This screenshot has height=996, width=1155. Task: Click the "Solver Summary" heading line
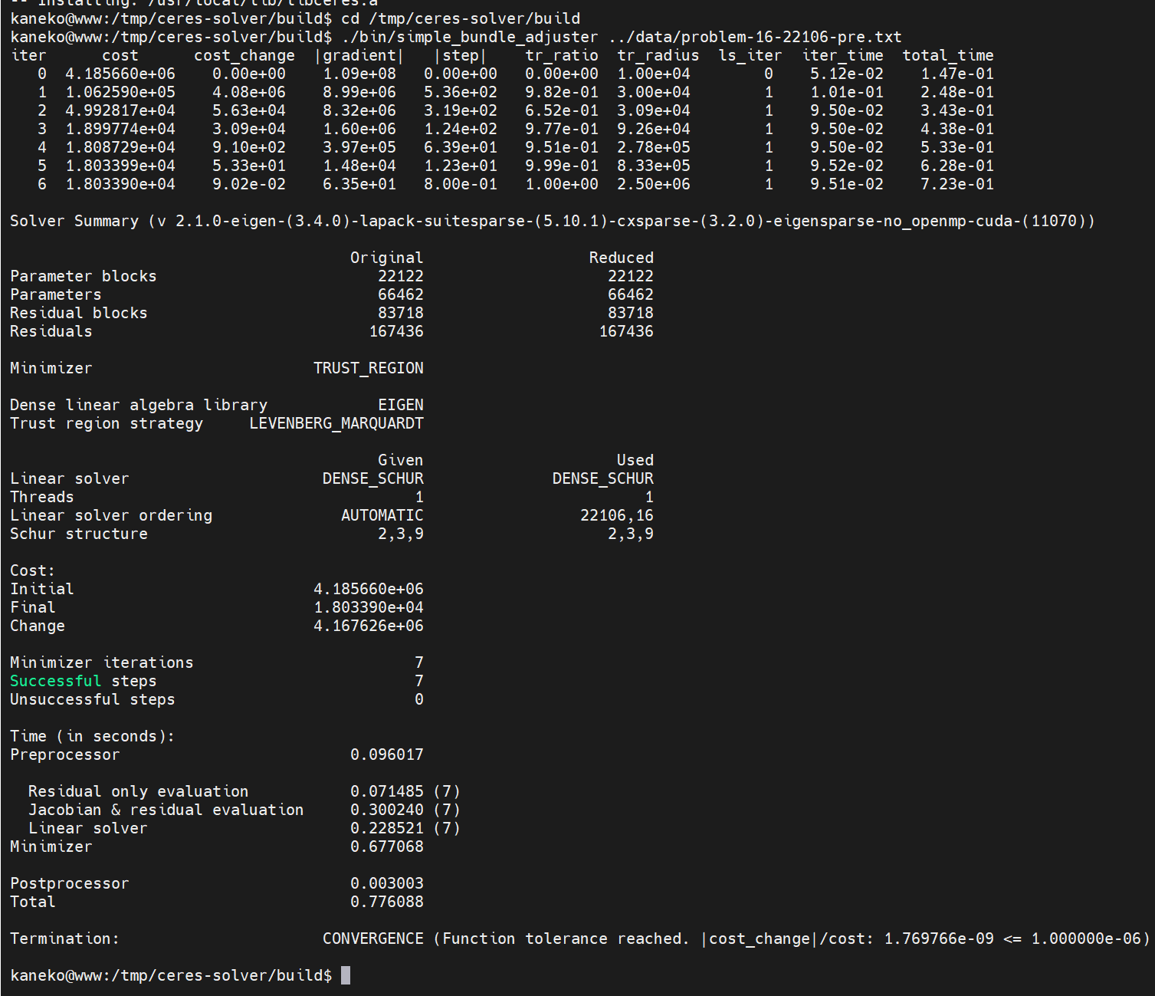(x=552, y=221)
